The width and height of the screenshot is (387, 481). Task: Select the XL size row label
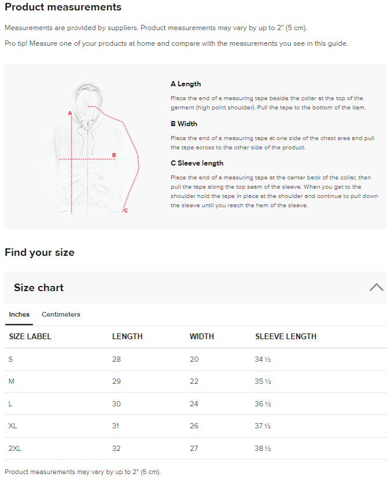click(13, 426)
